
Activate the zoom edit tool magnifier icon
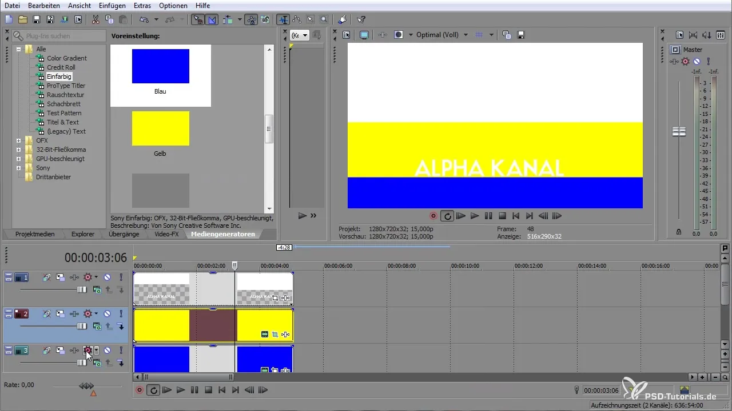point(324,19)
